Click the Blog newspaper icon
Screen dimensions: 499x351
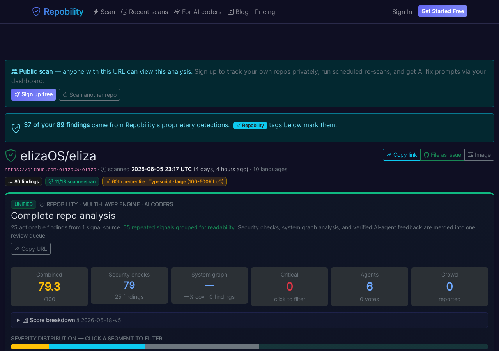click(x=231, y=12)
